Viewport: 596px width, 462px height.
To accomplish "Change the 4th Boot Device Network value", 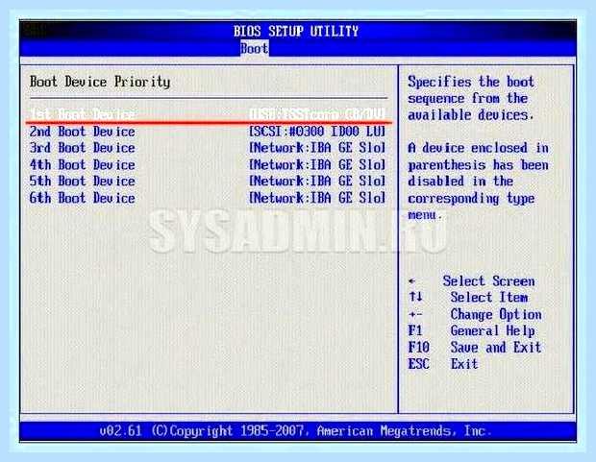I will pyautogui.click(x=317, y=164).
